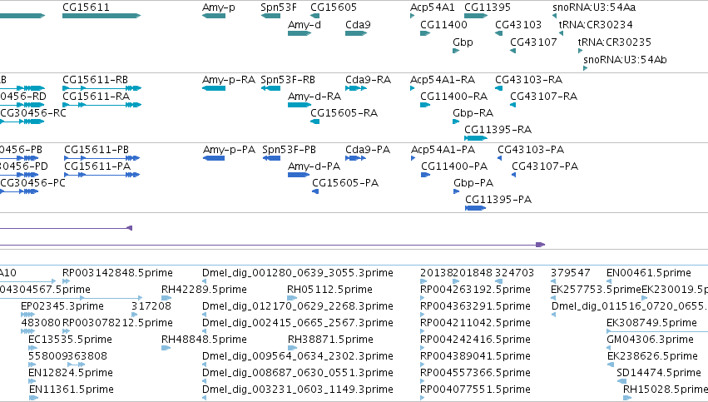
Task: Click protein CG43103-PA
Action: 500,158
